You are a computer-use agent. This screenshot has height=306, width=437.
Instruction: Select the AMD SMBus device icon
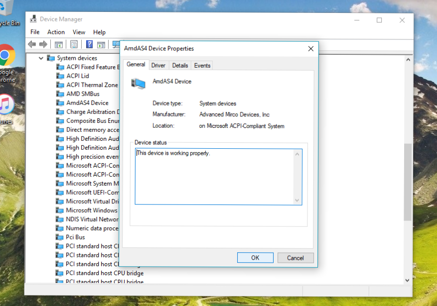pos(60,94)
